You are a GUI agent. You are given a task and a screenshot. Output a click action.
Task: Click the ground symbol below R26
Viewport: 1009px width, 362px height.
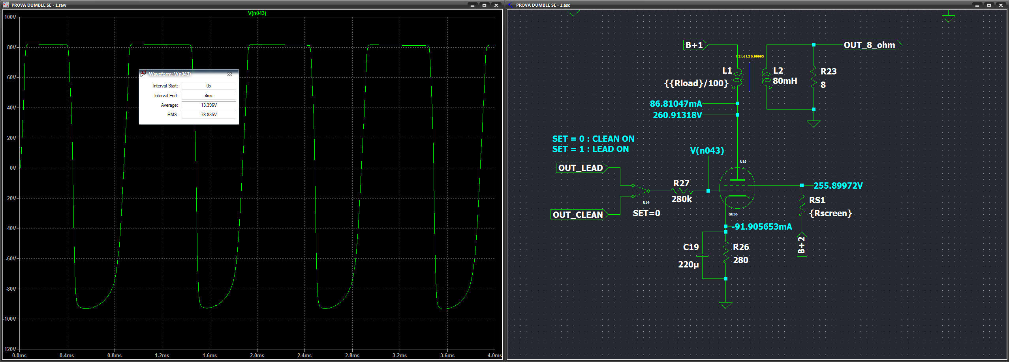coord(725,305)
